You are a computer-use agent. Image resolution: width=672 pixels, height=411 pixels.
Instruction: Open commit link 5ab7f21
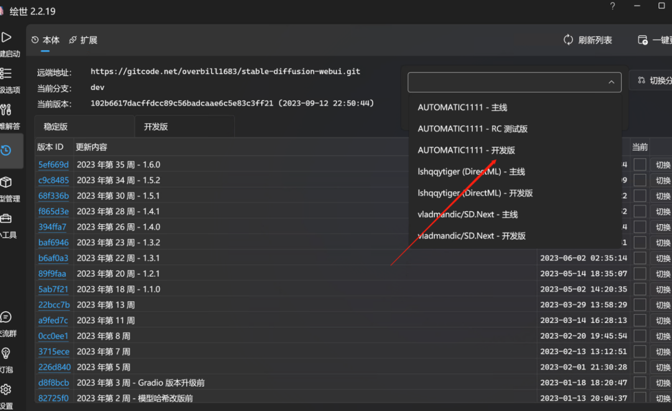click(x=53, y=289)
